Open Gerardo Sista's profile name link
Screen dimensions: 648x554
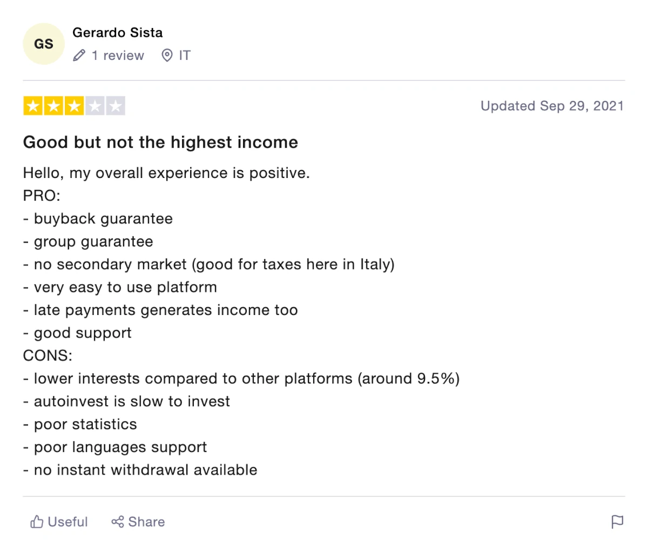click(x=117, y=32)
